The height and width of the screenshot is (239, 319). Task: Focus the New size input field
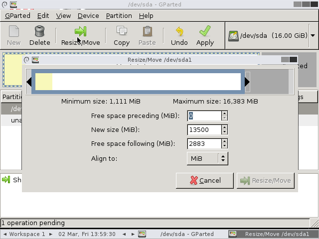204,129
